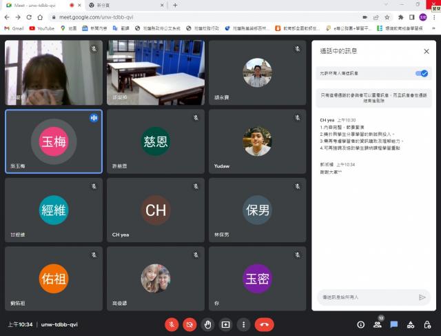Toggle the chat panel icon
This screenshot has width=441, height=336.
click(x=394, y=324)
